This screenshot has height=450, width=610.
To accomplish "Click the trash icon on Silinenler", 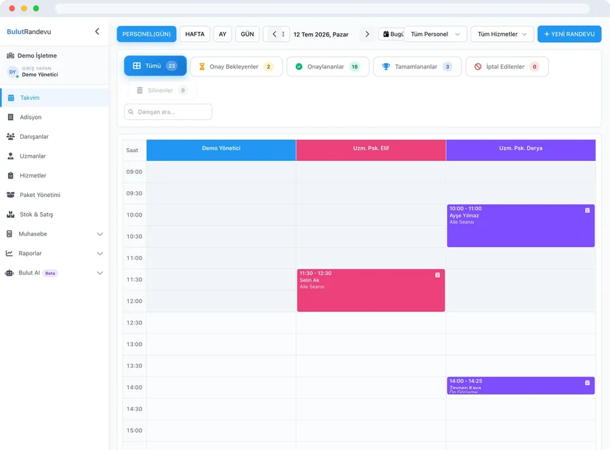I will pyautogui.click(x=140, y=90).
